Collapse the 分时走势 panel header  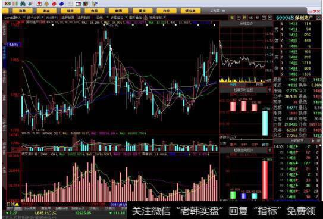pos(246,24)
